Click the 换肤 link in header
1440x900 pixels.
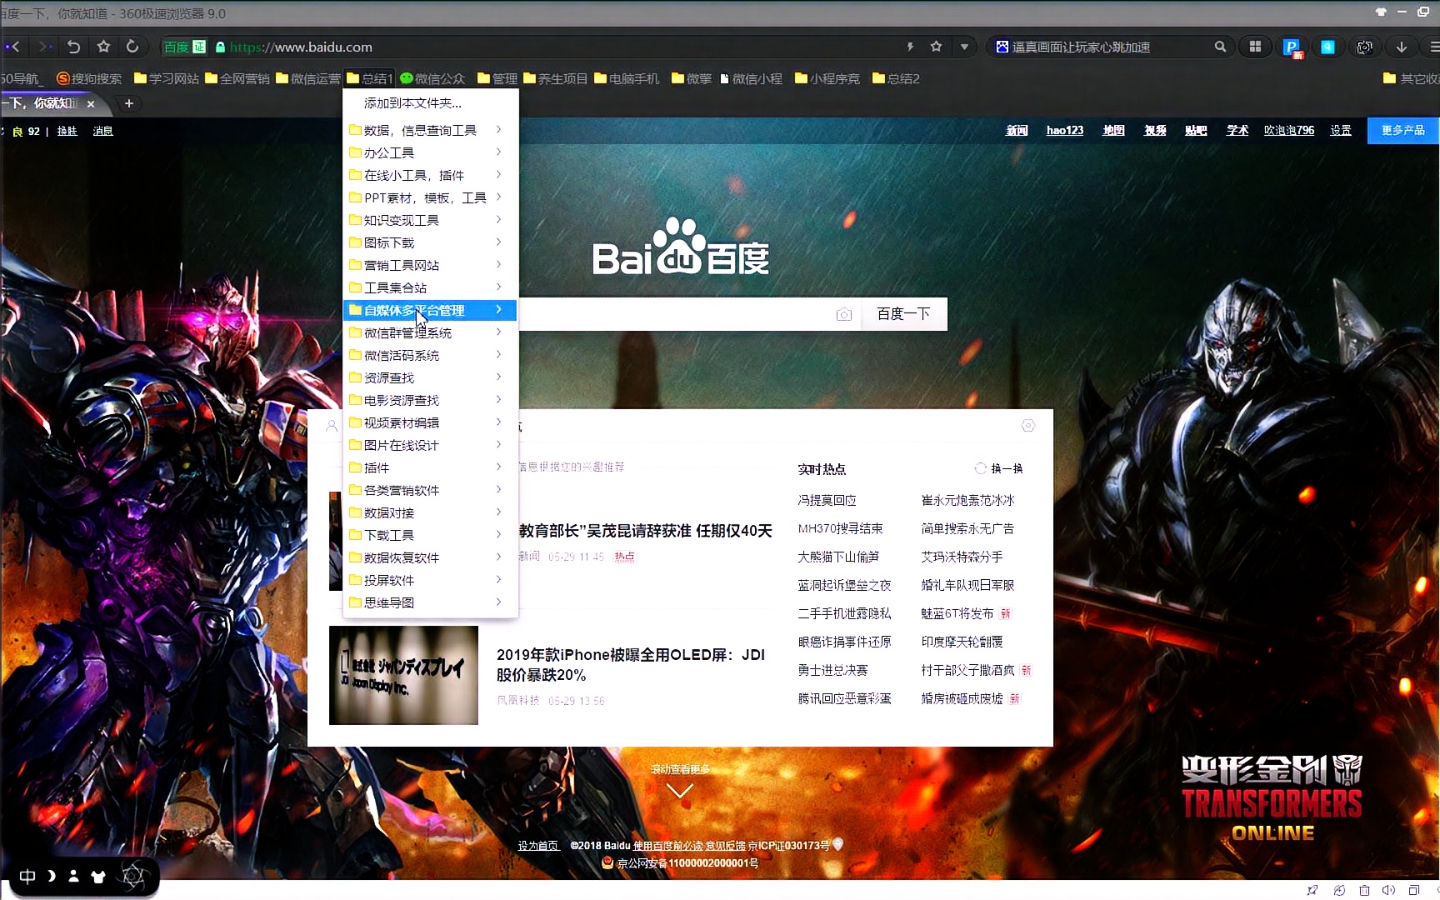tap(67, 131)
